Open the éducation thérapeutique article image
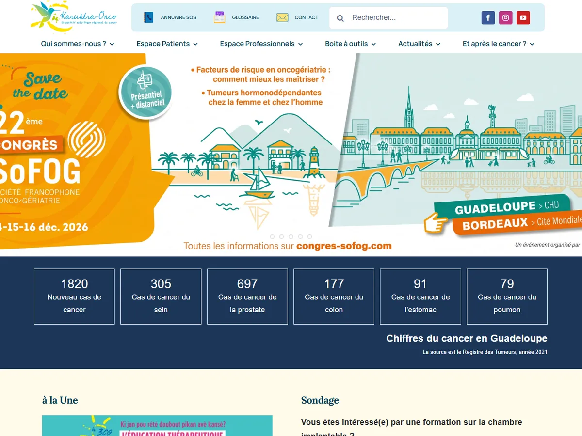The height and width of the screenshot is (436, 582). pos(157,426)
